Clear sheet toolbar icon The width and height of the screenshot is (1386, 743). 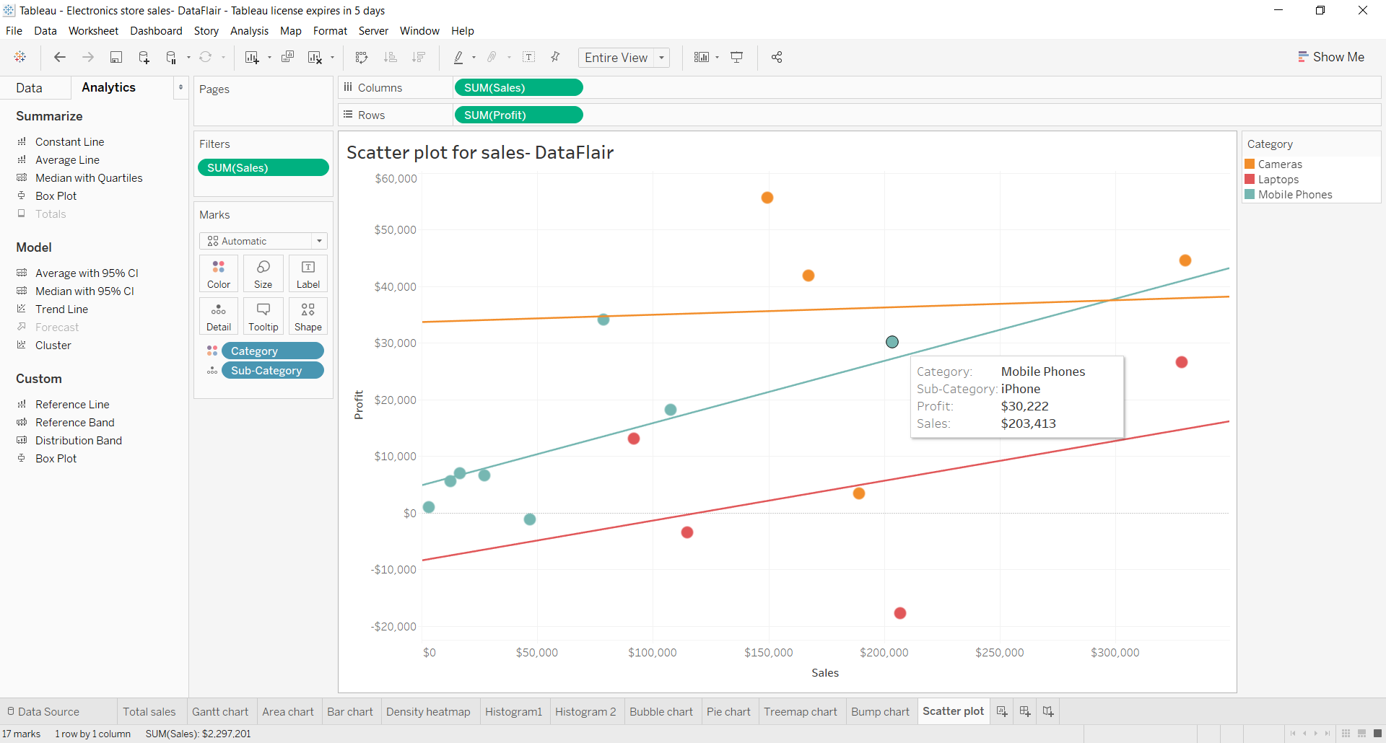315,57
